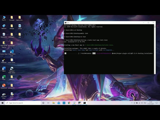Open the Windows Start menu
This screenshot has height=120, width=160.
pyautogui.click(x=2, y=103)
